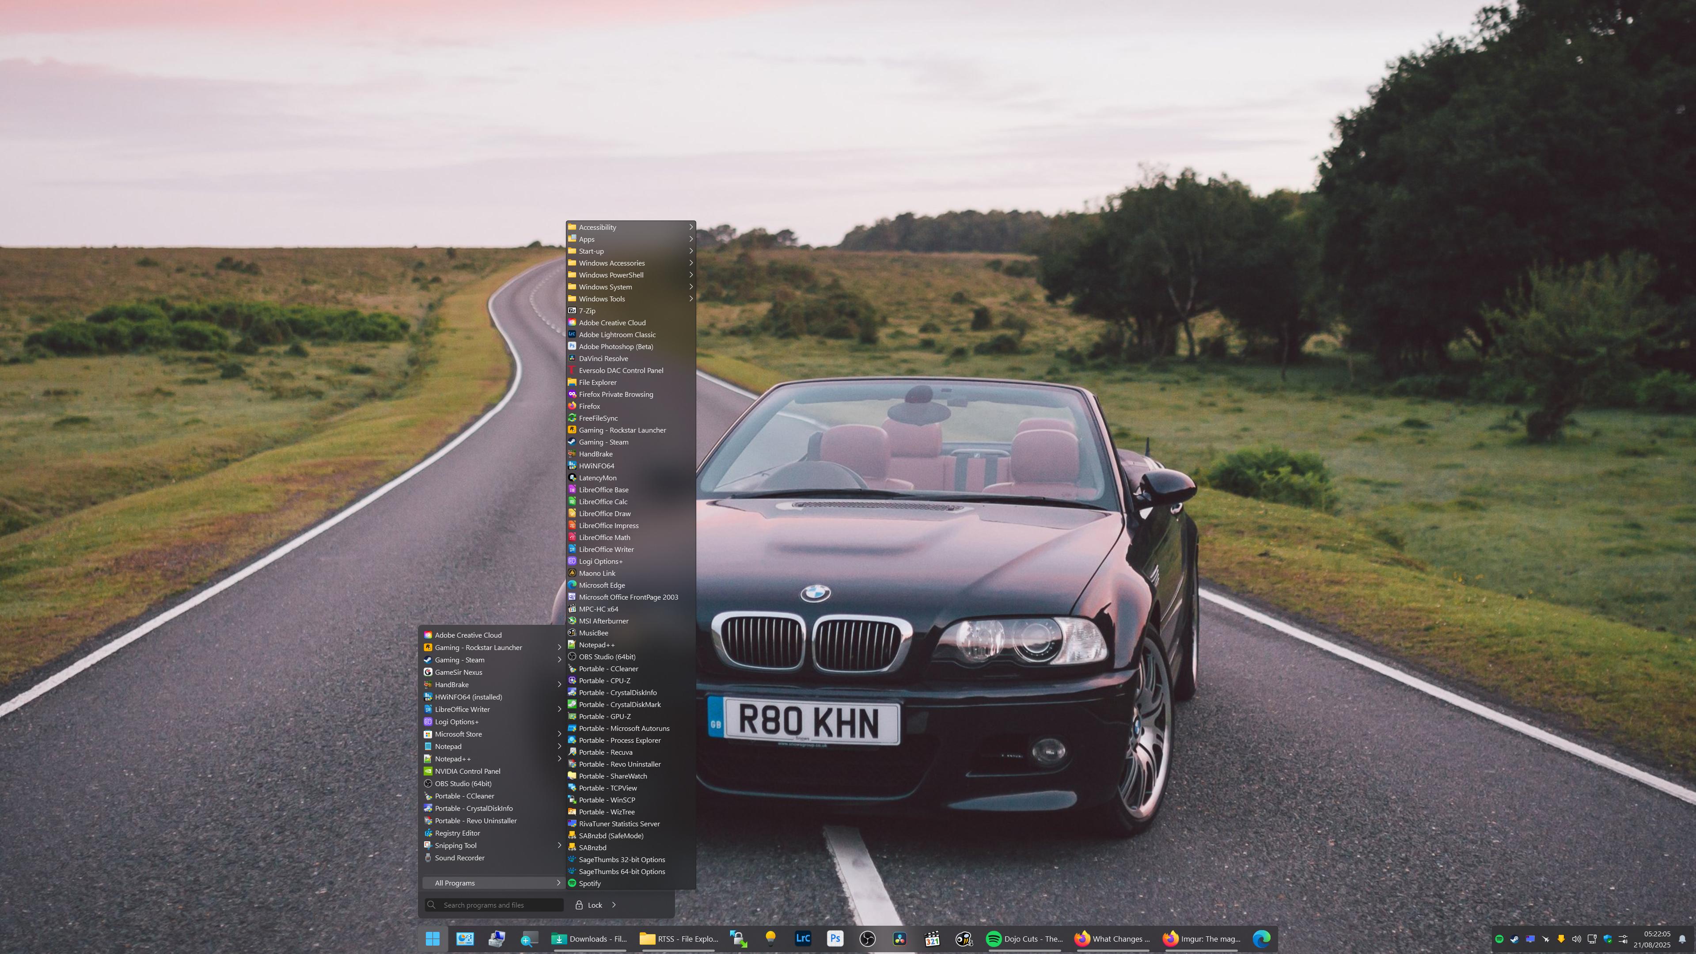Open HandBrake jump list arrow
Viewport: 1696px width, 954px height.
[x=559, y=685]
